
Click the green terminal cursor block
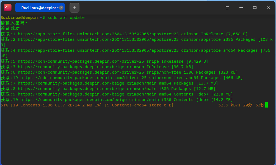266,105
